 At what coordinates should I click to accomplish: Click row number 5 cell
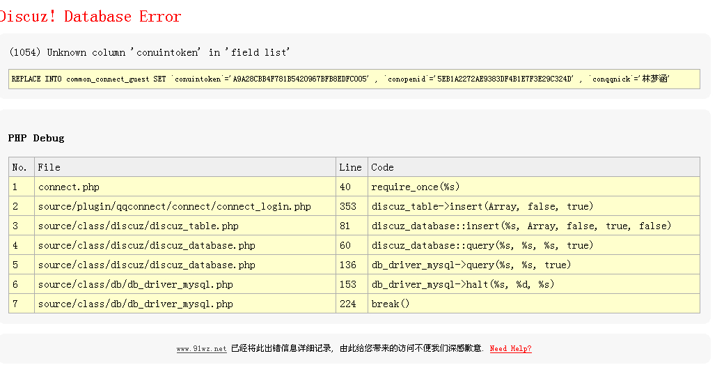point(22,265)
